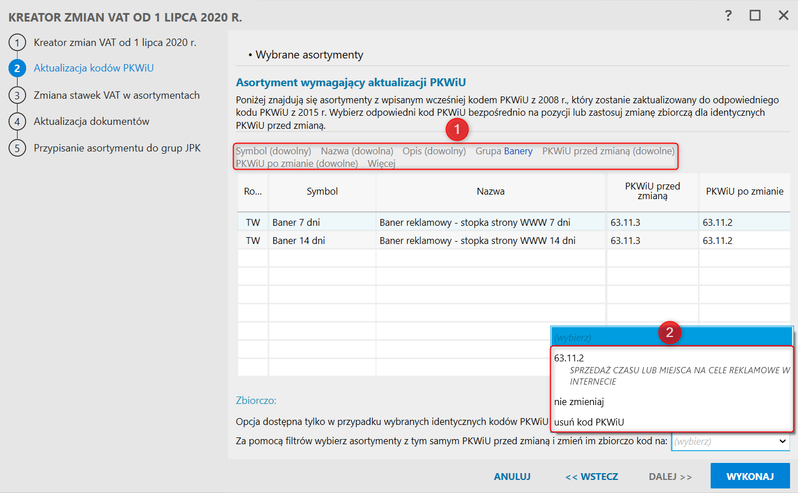Click step 4 circle icon in sidebar

click(x=17, y=121)
